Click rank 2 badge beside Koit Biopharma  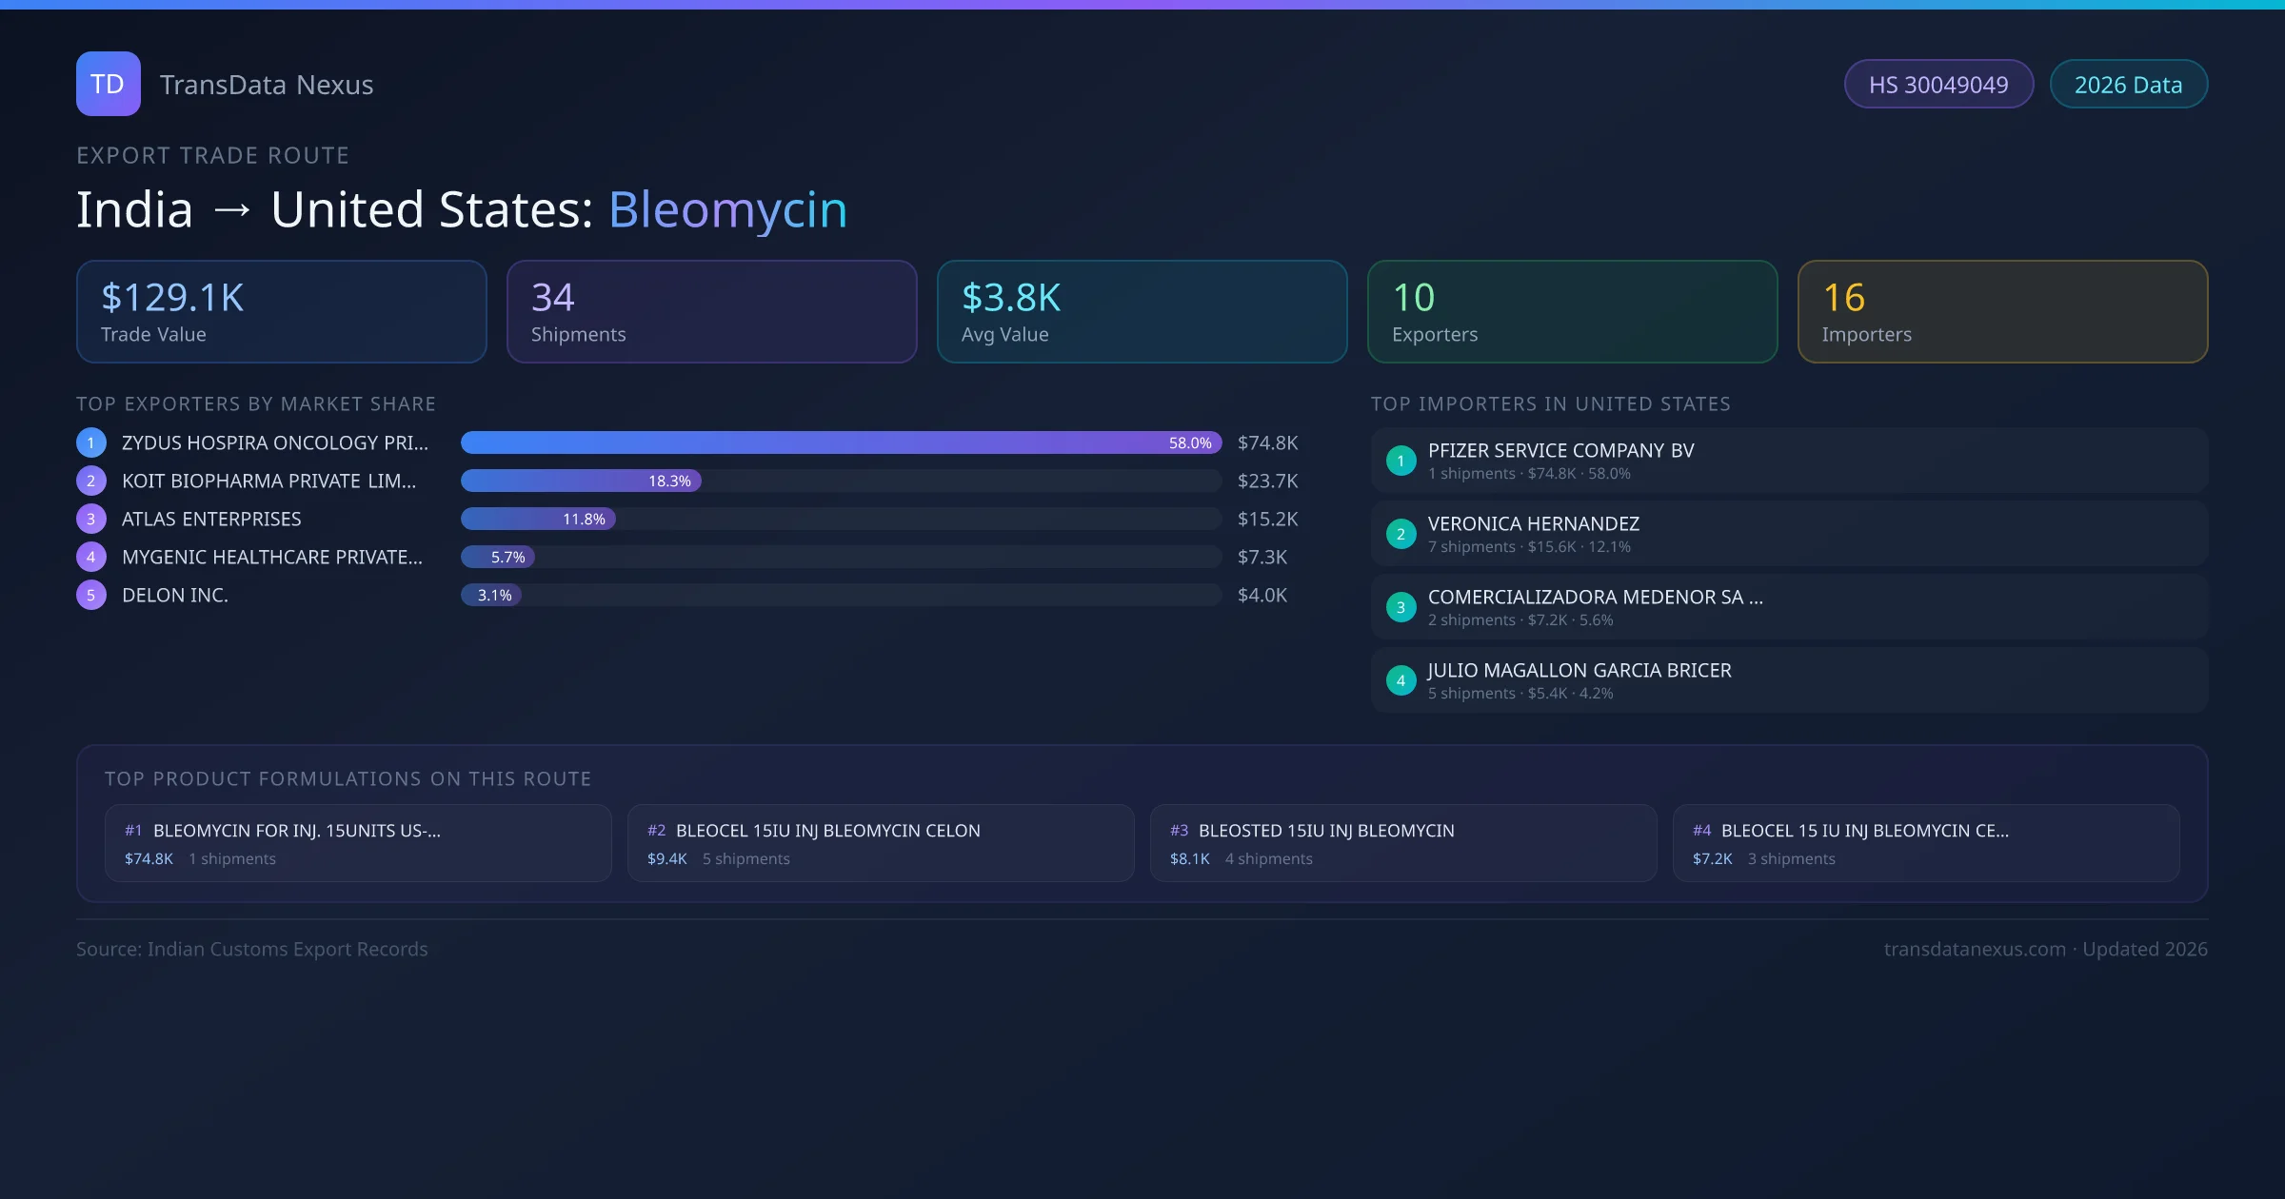[x=91, y=481]
